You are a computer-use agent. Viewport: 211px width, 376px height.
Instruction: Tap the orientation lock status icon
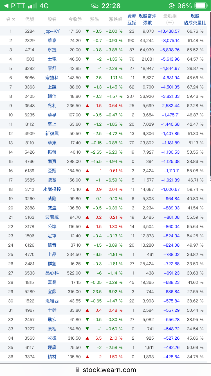click(x=171, y=6)
